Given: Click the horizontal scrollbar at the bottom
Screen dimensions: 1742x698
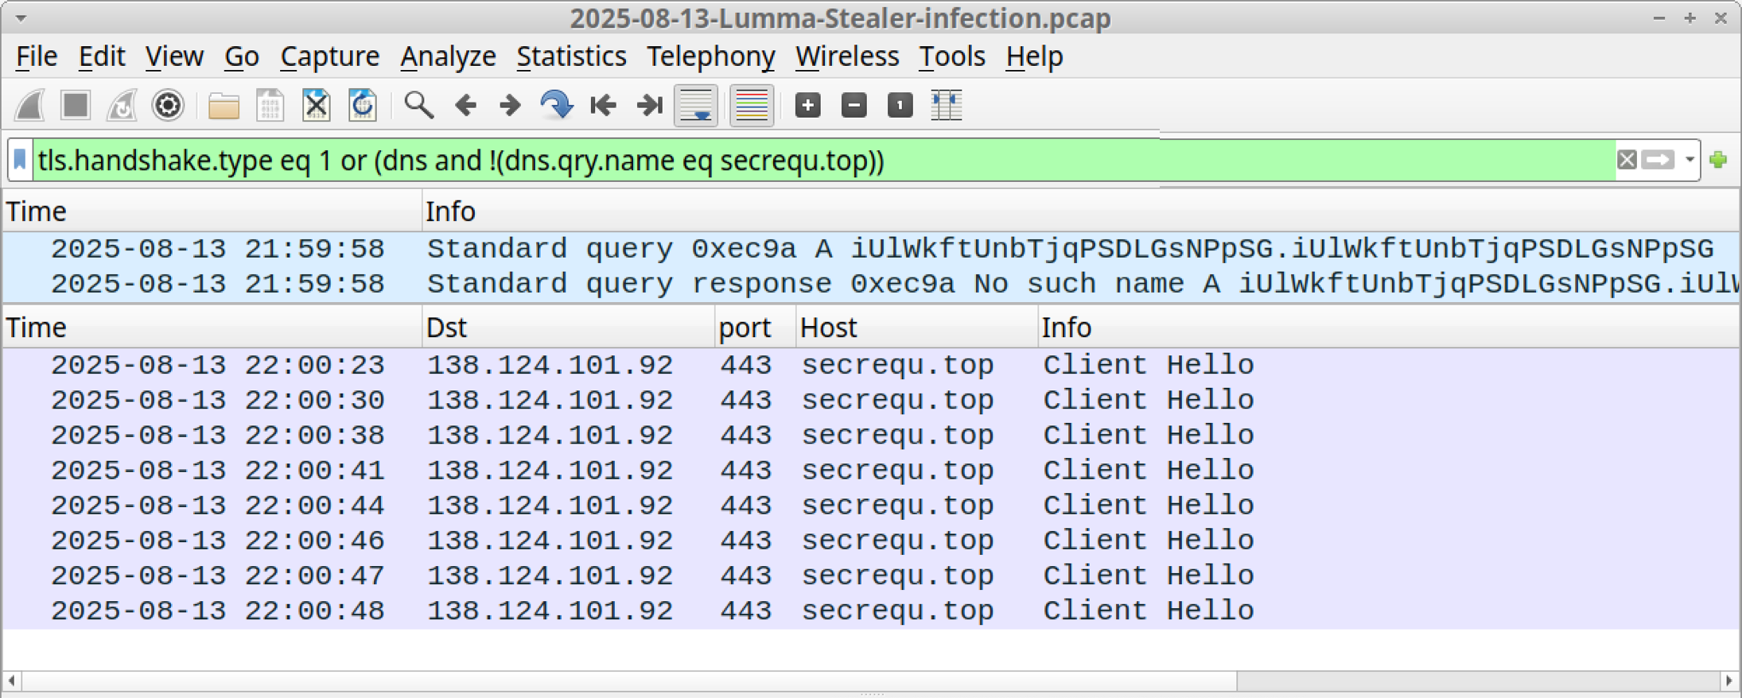Looking at the screenshot, I should [x=628, y=681].
